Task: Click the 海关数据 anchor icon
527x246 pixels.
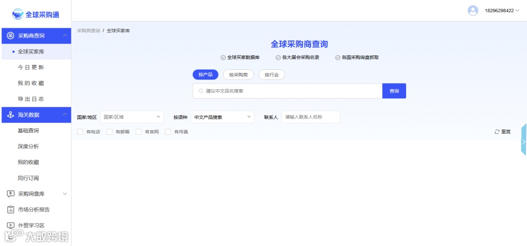Action: click(11, 115)
